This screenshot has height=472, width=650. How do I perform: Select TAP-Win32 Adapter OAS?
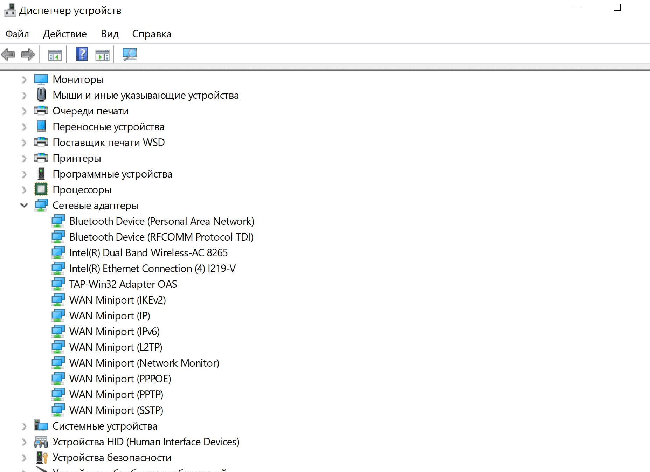coord(123,284)
